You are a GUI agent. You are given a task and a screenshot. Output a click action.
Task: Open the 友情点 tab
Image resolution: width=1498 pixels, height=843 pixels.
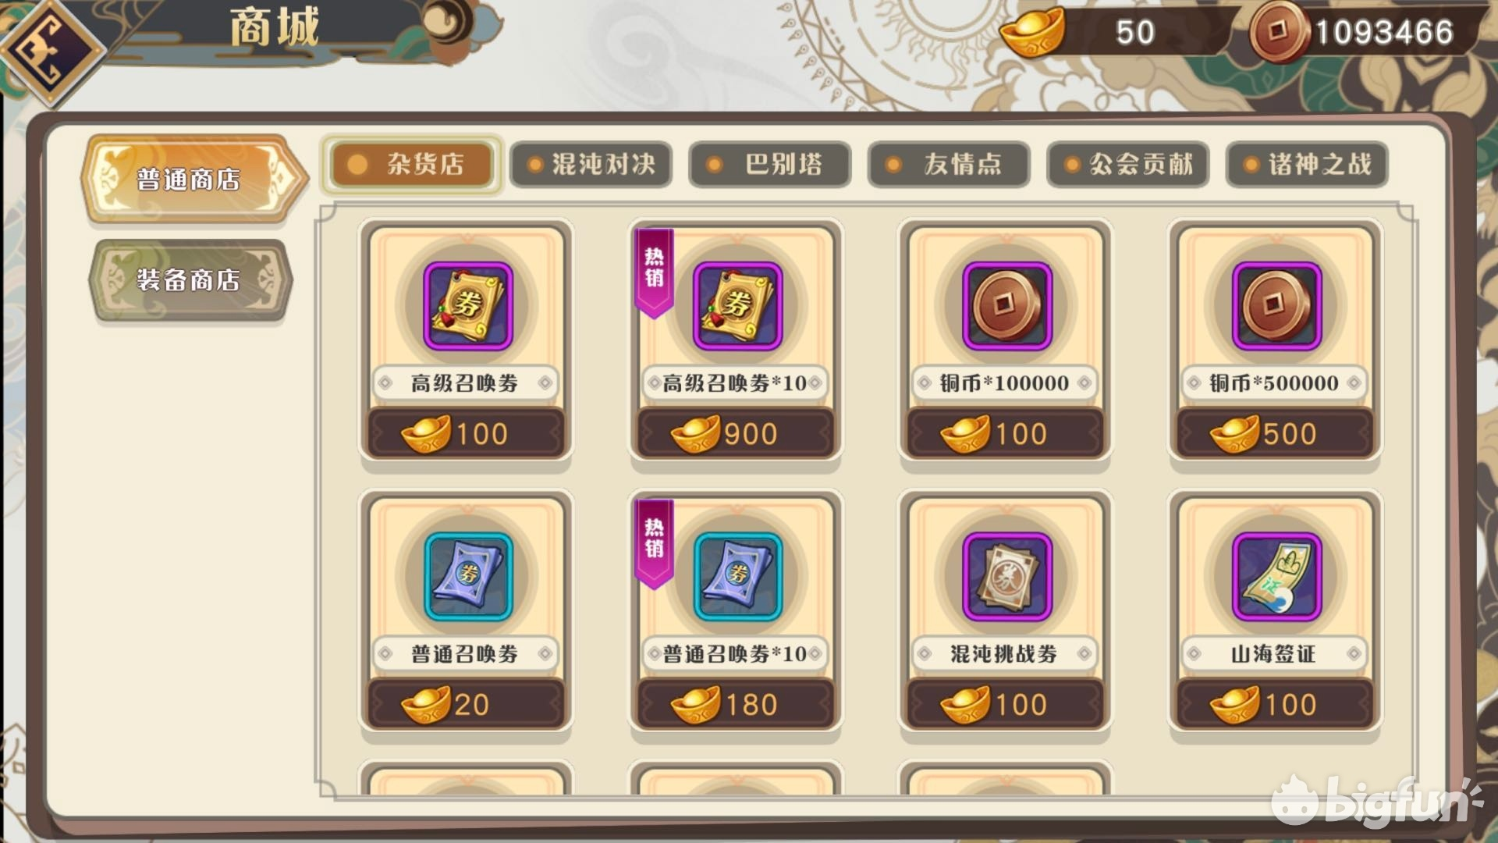949,164
